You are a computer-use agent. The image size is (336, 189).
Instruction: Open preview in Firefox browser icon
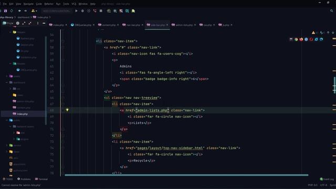point(301,39)
